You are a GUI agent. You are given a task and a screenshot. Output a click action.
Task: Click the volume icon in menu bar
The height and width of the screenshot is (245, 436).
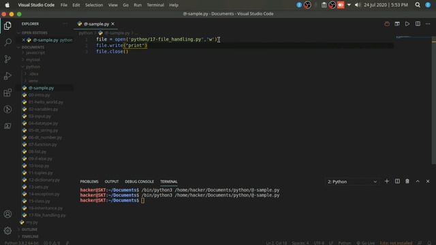click(358, 5)
